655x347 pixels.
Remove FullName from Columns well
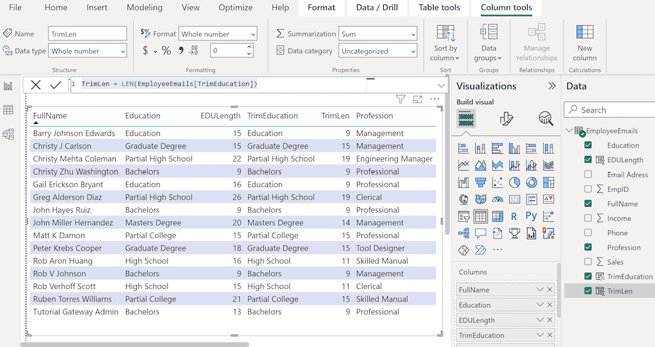[549, 289]
